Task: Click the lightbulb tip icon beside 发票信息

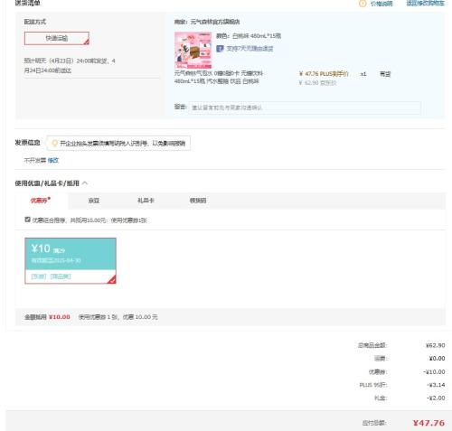Action: [x=54, y=143]
